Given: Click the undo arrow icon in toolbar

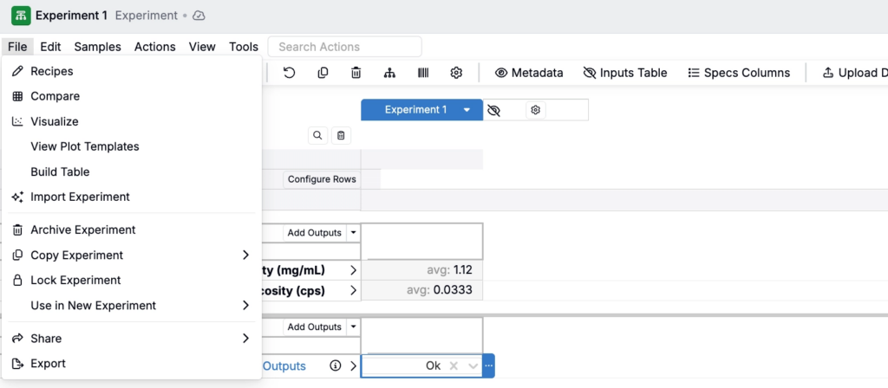Looking at the screenshot, I should pyautogui.click(x=289, y=73).
